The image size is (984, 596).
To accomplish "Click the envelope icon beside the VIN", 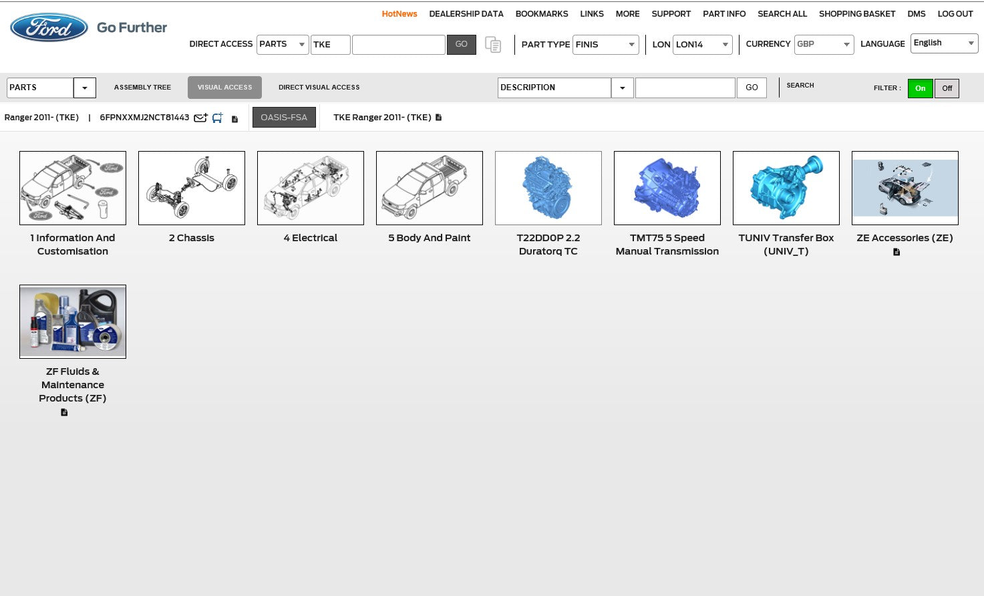I will point(200,118).
